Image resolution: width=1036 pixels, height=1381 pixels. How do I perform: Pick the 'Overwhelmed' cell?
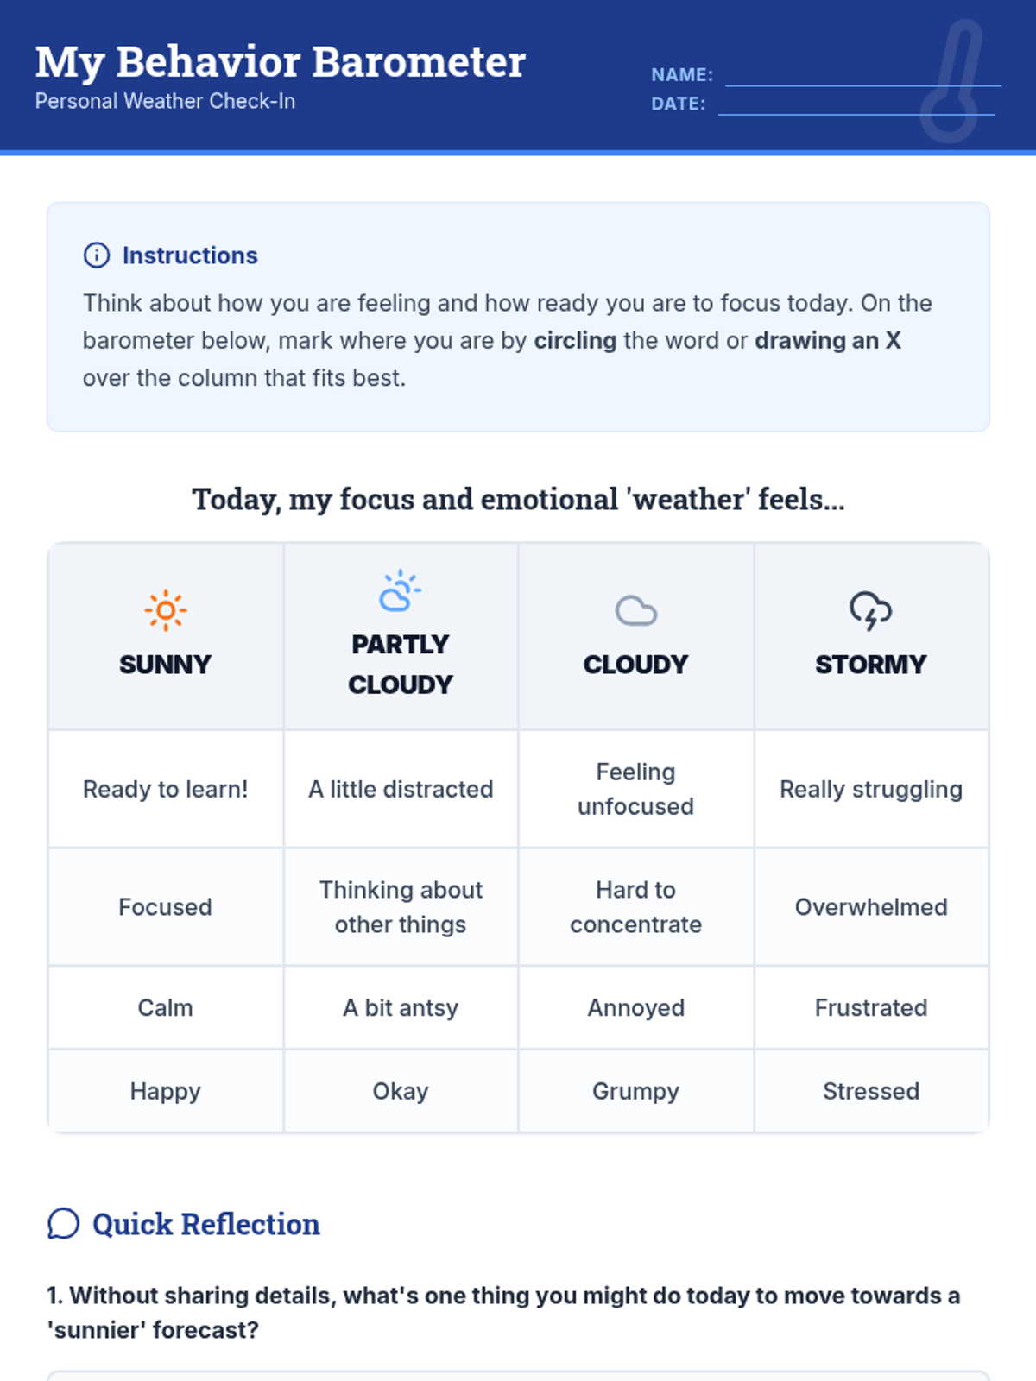click(x=871, y=907)
